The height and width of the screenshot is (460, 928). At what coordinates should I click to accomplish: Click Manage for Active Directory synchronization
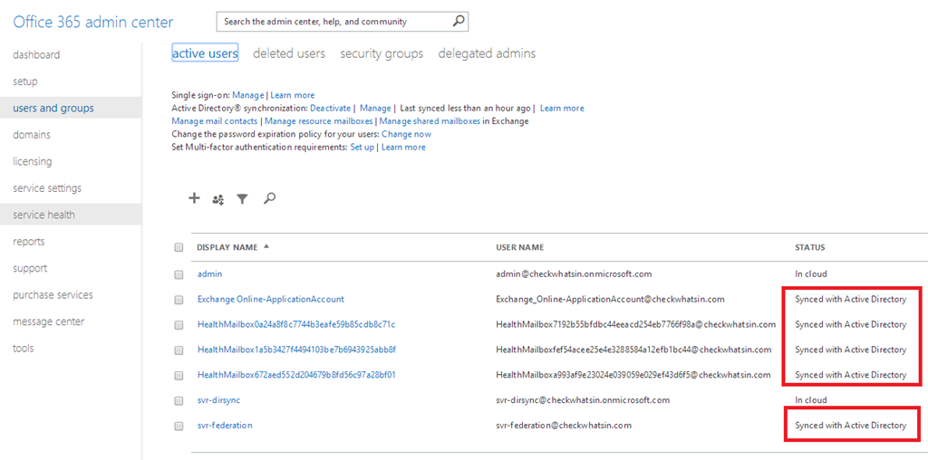(x=375, y=108)
